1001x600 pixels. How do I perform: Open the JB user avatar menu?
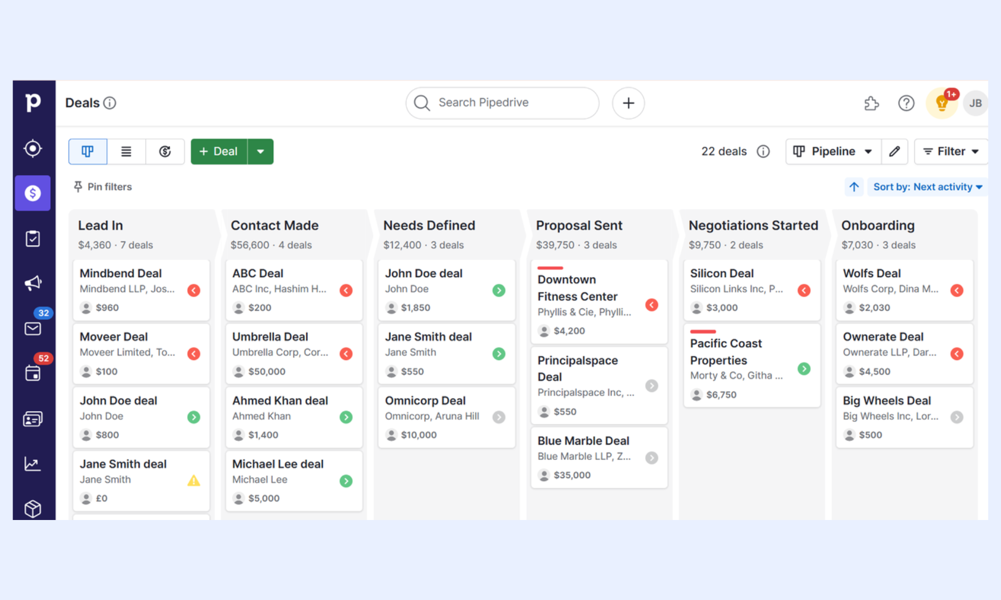pyautogui.click(x=975, y=103)
